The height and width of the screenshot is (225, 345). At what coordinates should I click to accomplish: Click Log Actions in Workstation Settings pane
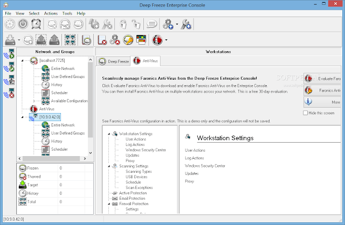tap(194, 158)
